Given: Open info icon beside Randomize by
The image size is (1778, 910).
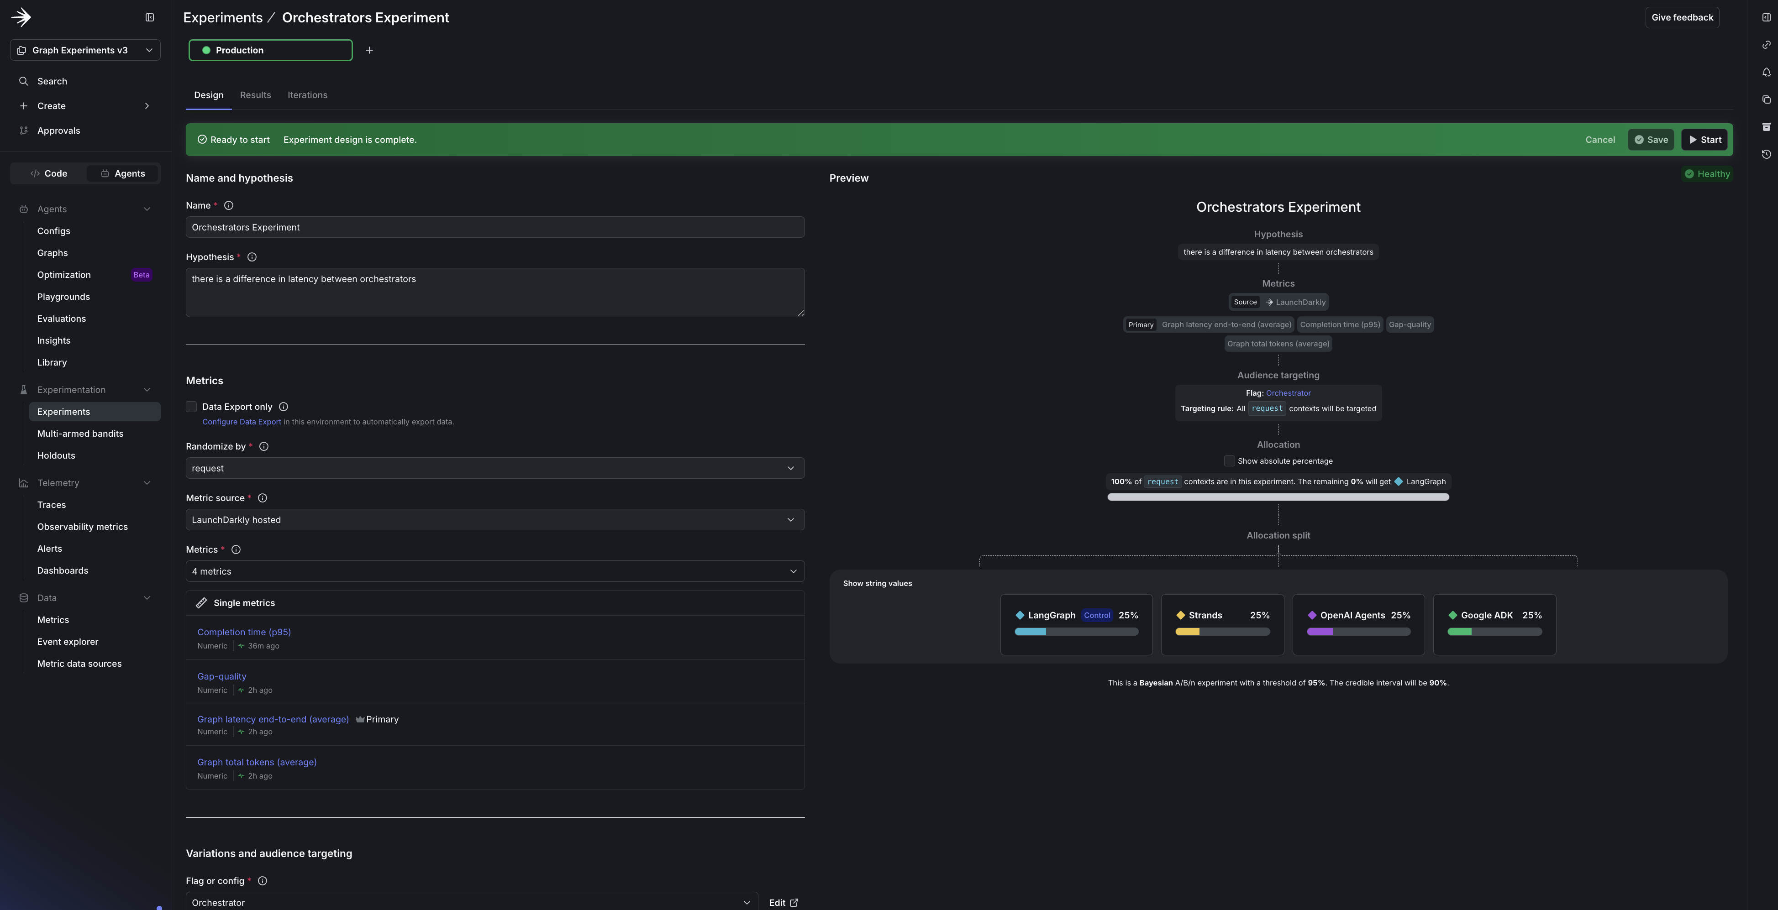Looking at the screenshot, I should (263, 446).
